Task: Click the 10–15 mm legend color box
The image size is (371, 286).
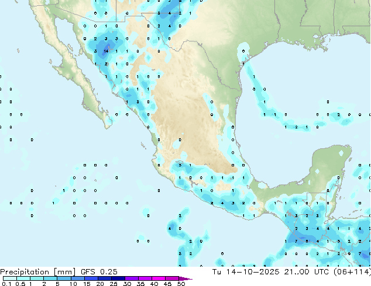Action: [77, 278]
